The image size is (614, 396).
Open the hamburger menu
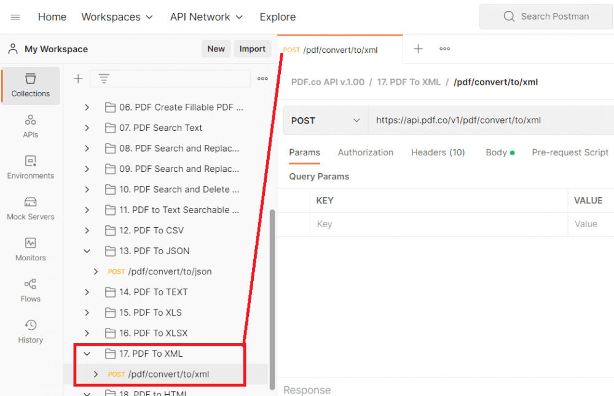(15, 17)
